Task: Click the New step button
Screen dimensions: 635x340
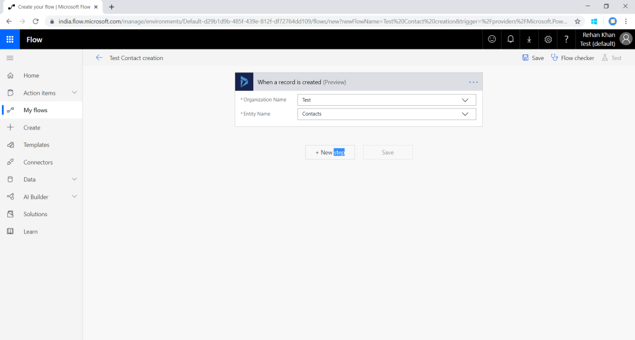Action: [x=330, y=152]
